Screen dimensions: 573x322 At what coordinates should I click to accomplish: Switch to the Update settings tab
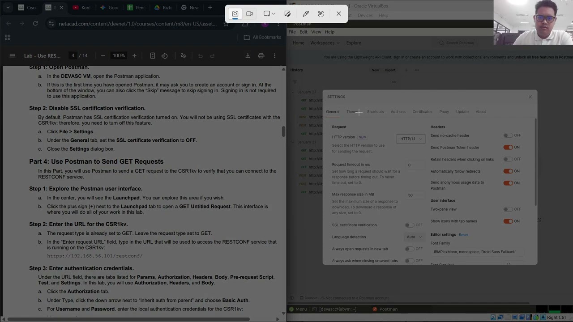point(462,112)
